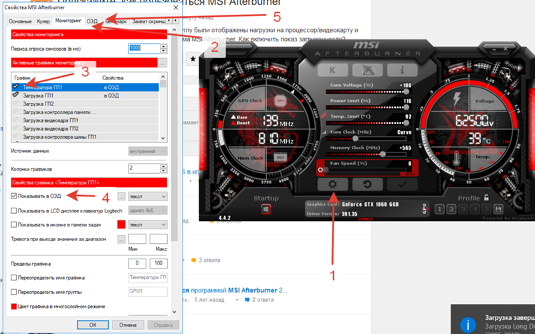Click the fan speed gear auto icon

coord(320,170)
